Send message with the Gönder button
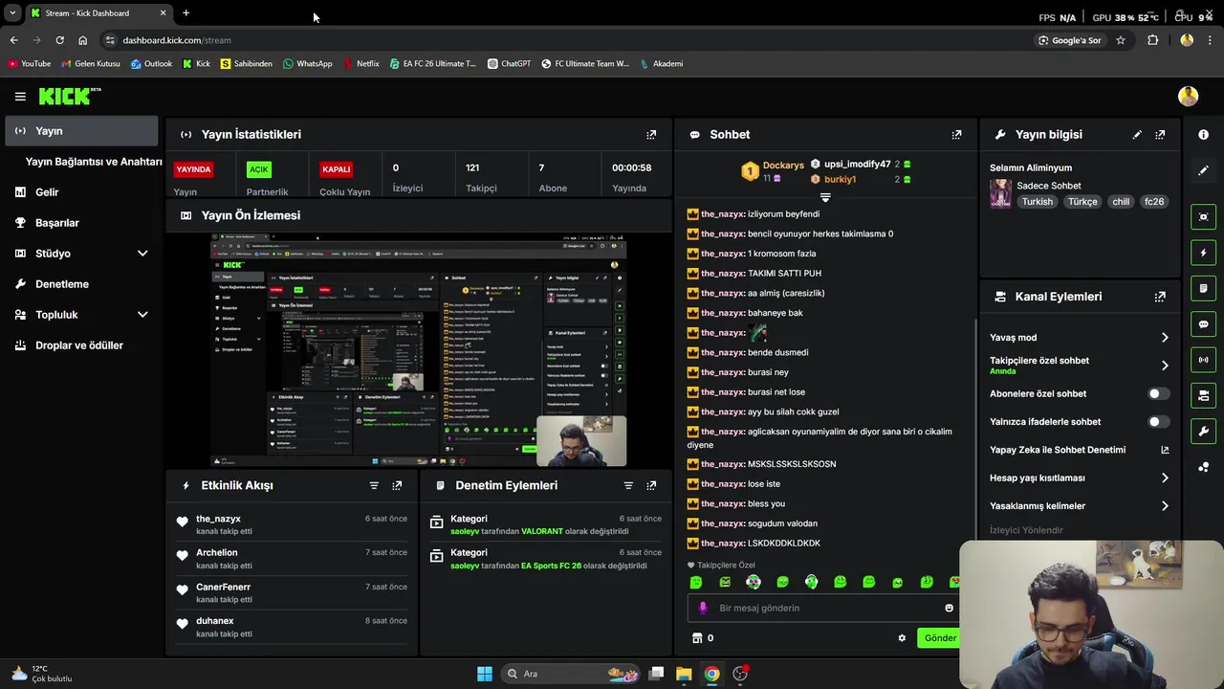The width and height of the screenshot is (1224, 689). click(939, 638)
